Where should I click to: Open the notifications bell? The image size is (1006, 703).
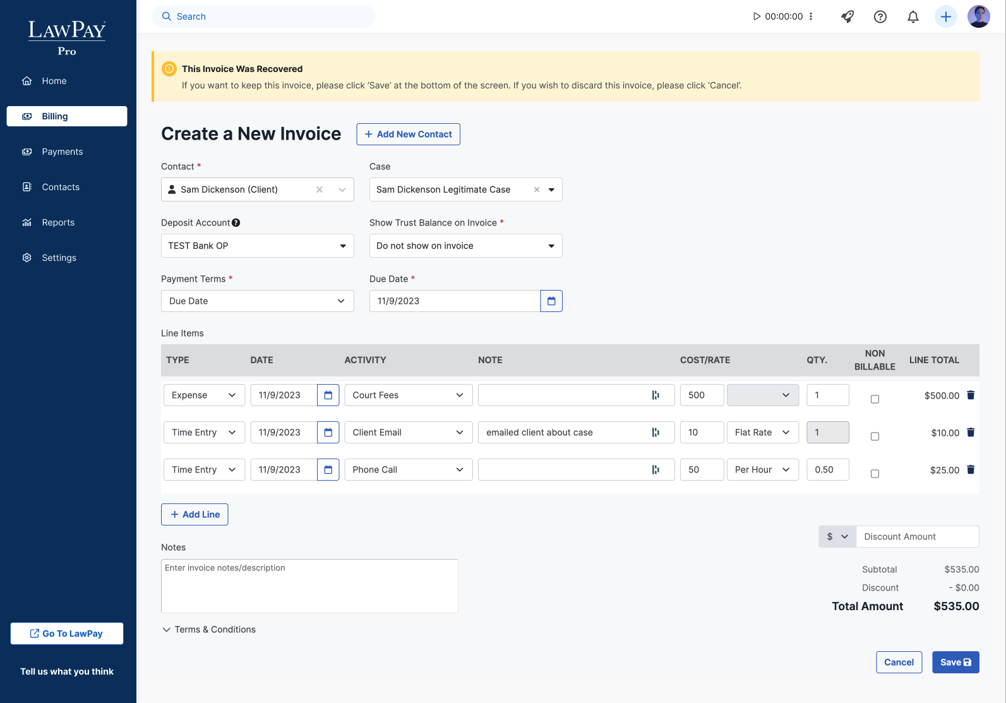click(x=913, y=16)
